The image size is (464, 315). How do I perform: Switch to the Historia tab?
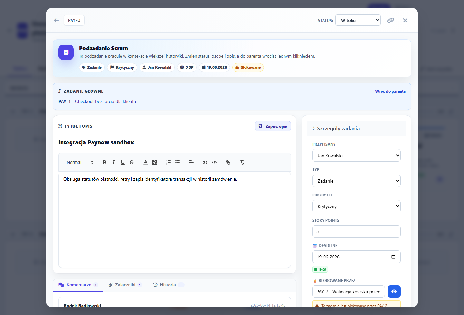(x=168, y=285)
